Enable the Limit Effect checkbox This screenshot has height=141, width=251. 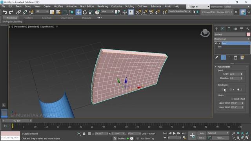coord(232,99)
